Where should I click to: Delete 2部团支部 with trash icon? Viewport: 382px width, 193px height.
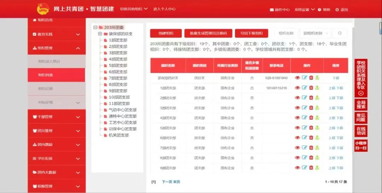click(311, 97)
